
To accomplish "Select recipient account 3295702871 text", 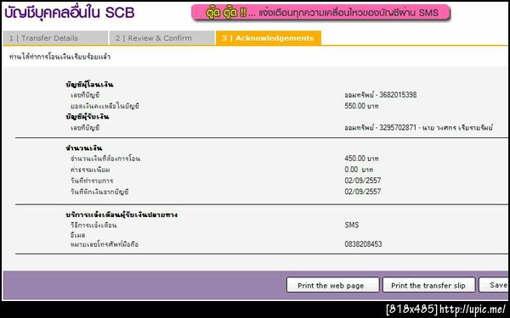I will [x=418, y=127].
